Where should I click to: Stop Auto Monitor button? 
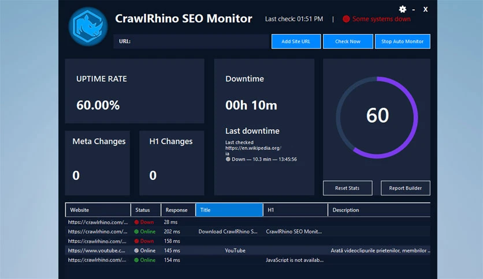tap(402, 42)
